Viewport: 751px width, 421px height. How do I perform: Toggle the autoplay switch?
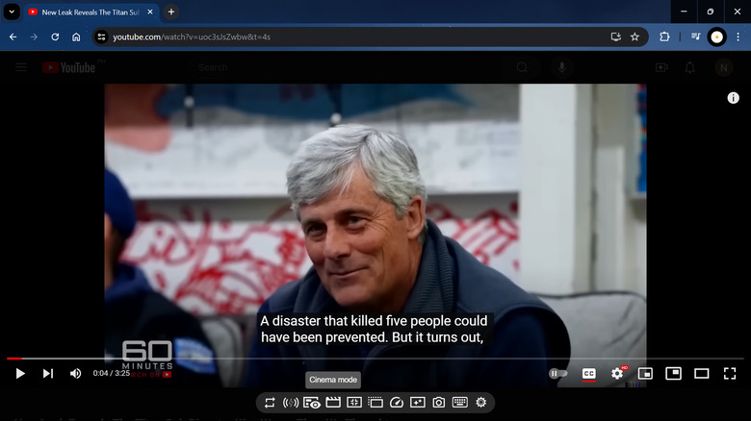click(558, 373)
